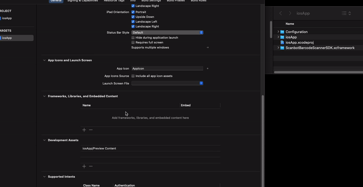Collapse the Frameworks, Libraries, and Embedded Content section

(44, 96)
